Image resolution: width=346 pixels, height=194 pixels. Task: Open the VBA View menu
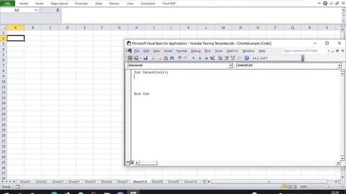pos(156,51)
